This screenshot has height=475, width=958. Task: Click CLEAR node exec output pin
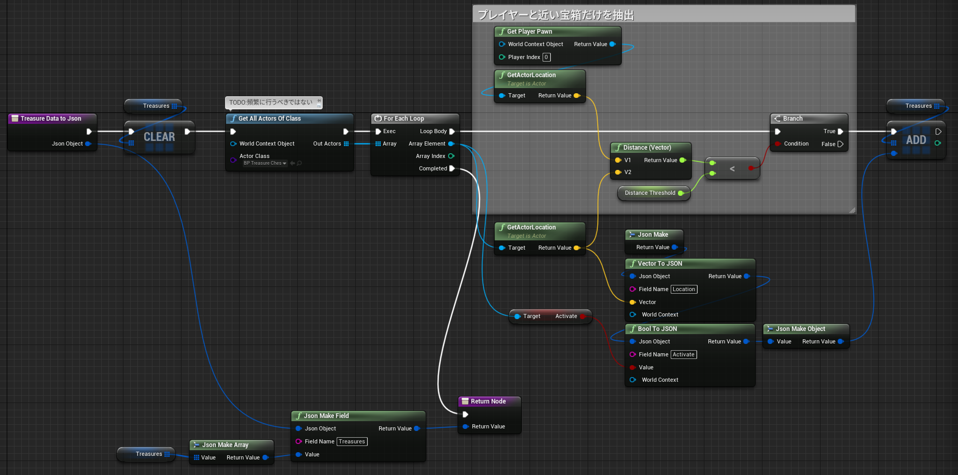(187, 132)
